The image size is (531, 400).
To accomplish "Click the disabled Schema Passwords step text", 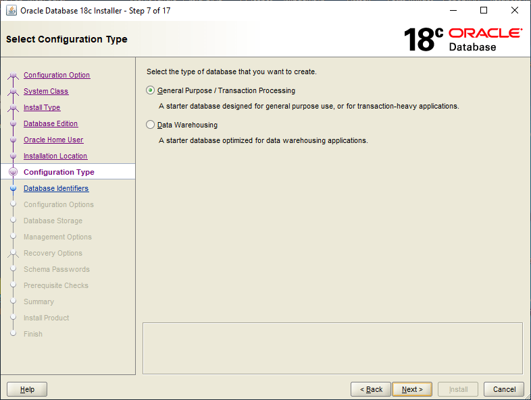I will tap(57, 270).
